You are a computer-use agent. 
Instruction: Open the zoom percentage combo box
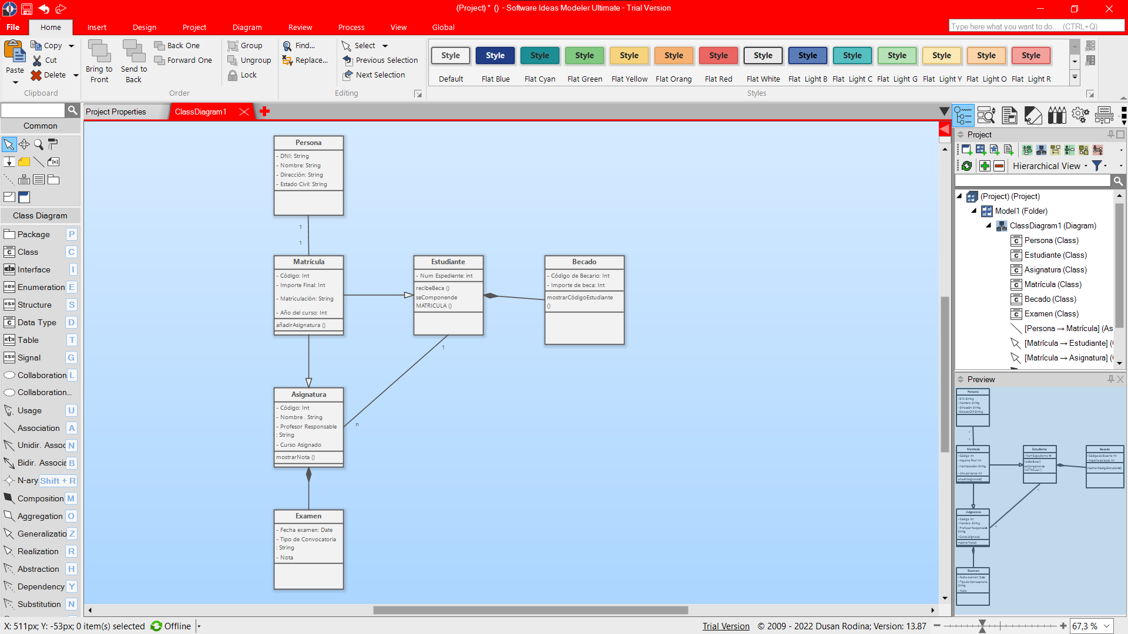point(1107,626)
